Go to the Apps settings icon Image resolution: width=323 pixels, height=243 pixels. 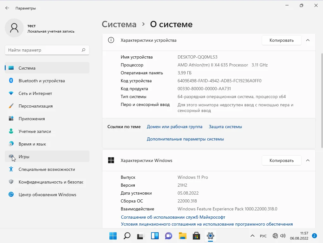coord(11,119)
